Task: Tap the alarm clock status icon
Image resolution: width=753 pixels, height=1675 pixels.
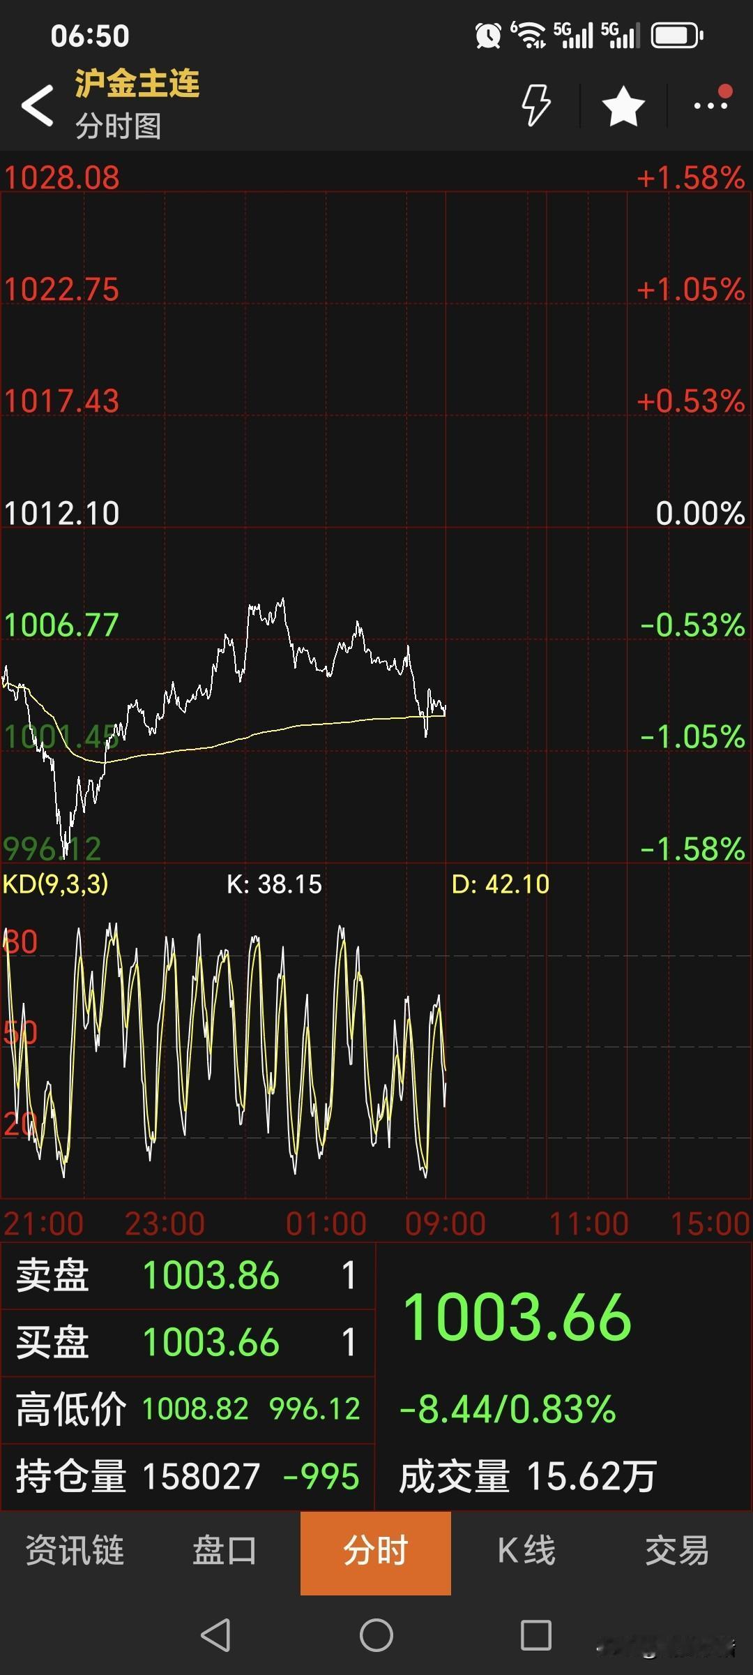Action: [x=488, y=35]
